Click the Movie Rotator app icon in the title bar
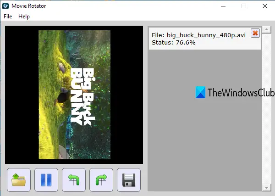Screen dimensions: 275x196 pyautogui.click(x=5, y=6)
